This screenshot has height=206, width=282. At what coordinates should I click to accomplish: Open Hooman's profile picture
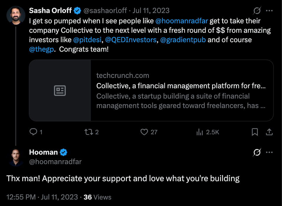pyautogui.click(x=16, y=157)
